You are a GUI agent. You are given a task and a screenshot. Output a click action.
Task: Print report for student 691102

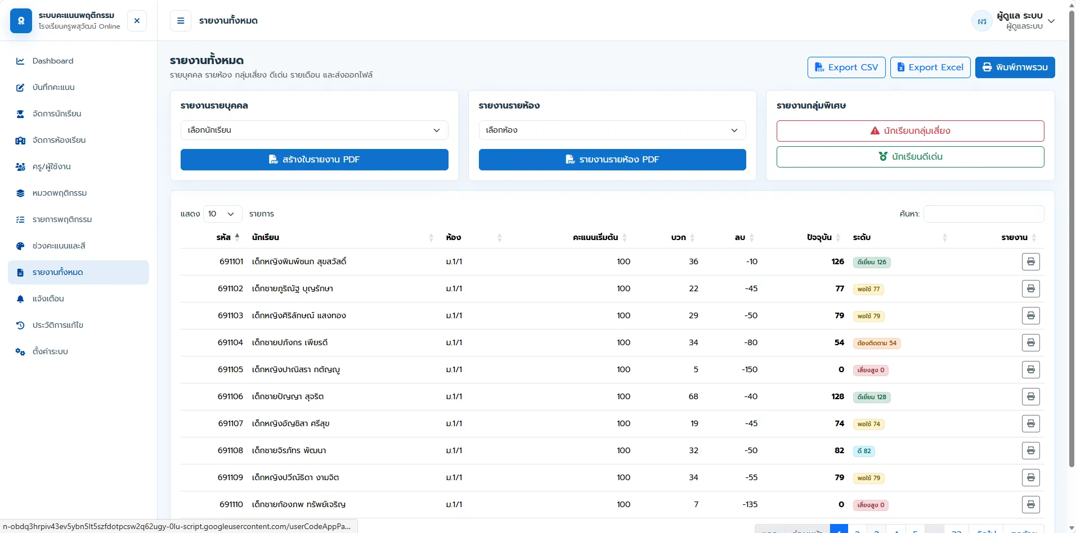click(x=1030, y=288)
